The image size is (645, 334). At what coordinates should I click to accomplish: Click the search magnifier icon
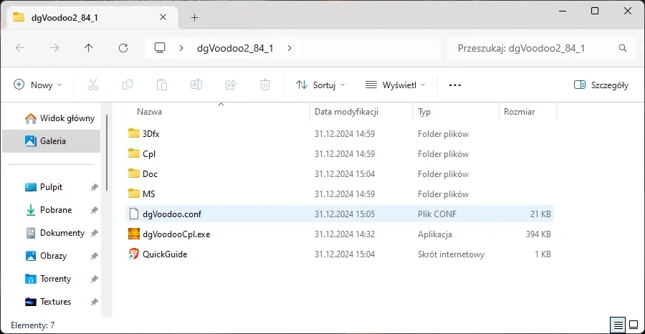point(623,48)
